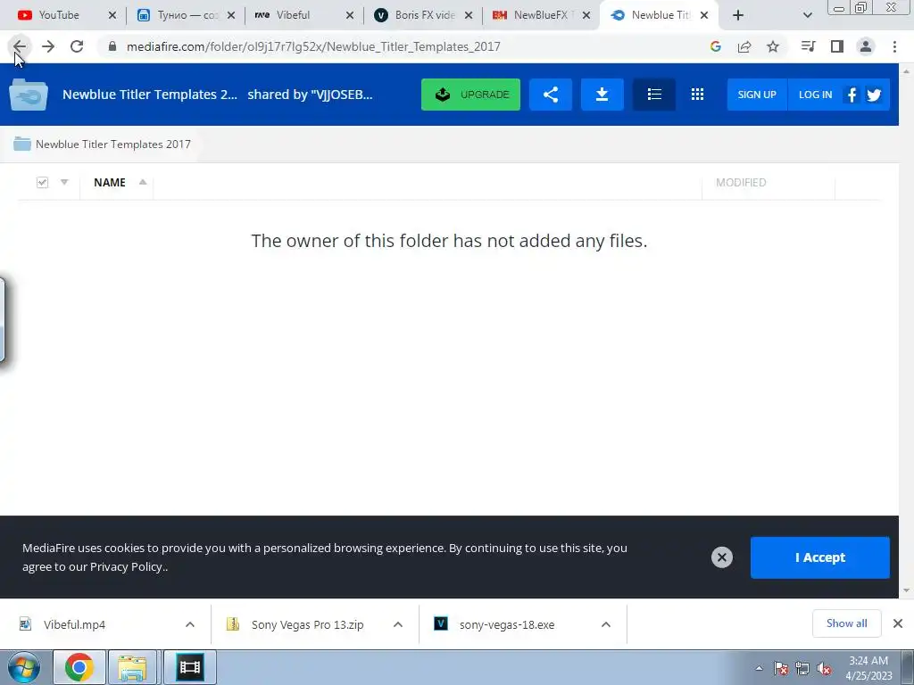
Task: Toggle the select-all files checkbox
Action: click(42, 182)
